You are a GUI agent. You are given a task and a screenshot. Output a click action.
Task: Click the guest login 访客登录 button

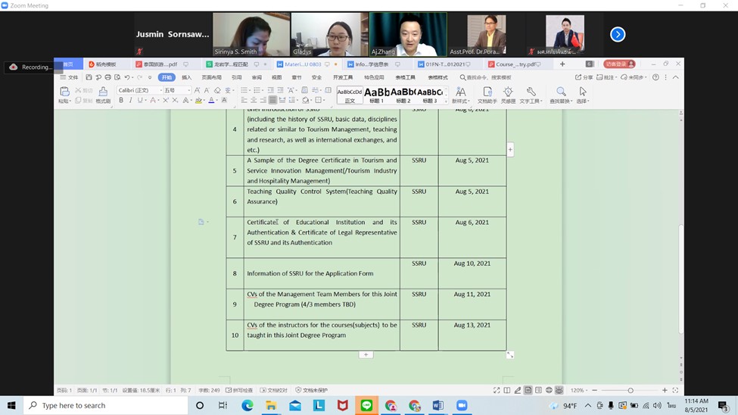coord(619,64)
